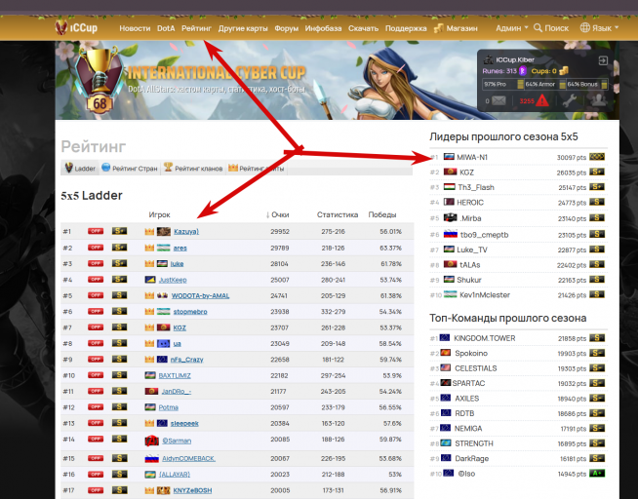Click 29952 points value of Kazuya)

[280, 232]
